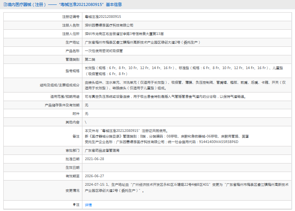
Task: Select the backslash value in 其他内容 row
Action: pyautogui.click(x=86, y=122)
